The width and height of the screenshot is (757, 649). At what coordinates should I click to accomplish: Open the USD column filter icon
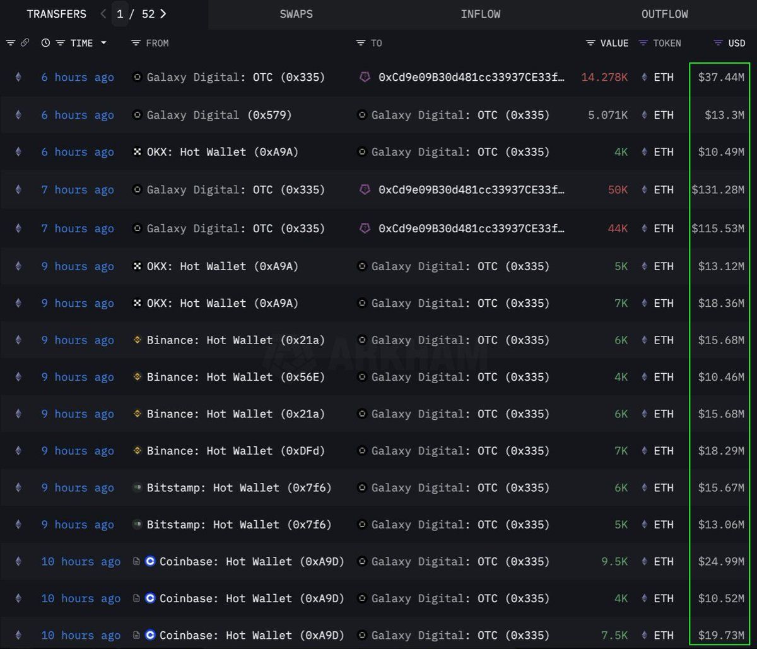(x=718, y=43)
